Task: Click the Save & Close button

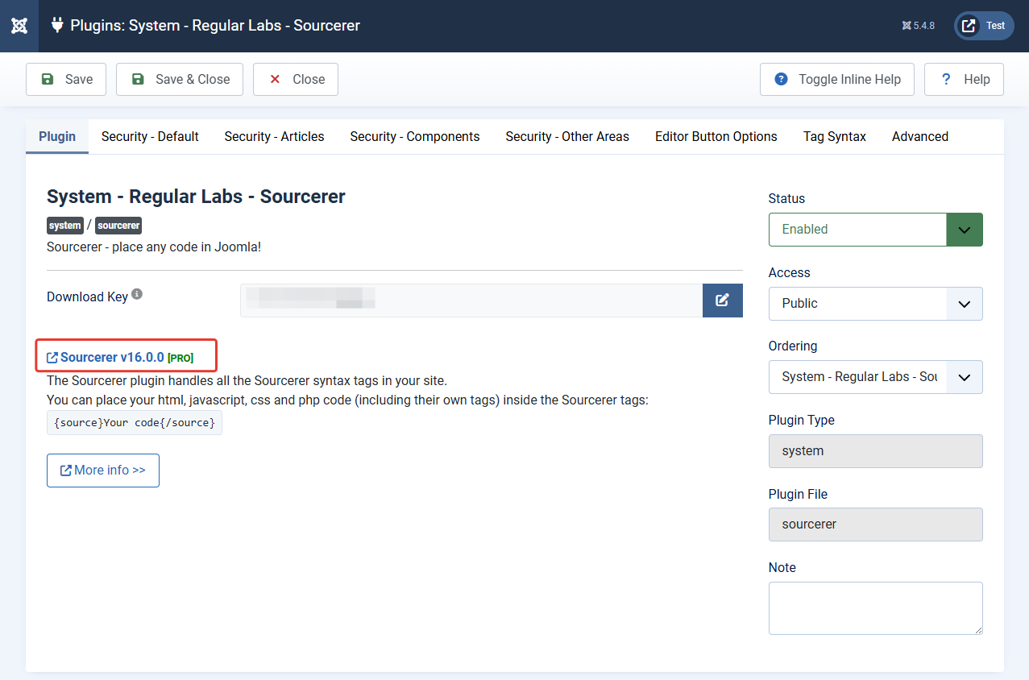Action: click(x=180, y=79)
